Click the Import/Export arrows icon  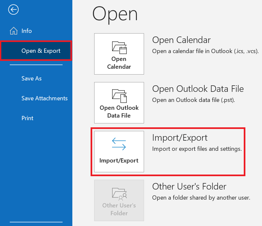[x=119, y=144]
